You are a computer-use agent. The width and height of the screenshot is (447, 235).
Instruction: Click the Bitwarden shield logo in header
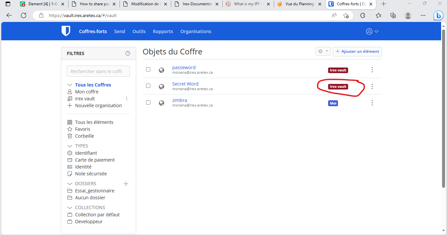[66, 31]
